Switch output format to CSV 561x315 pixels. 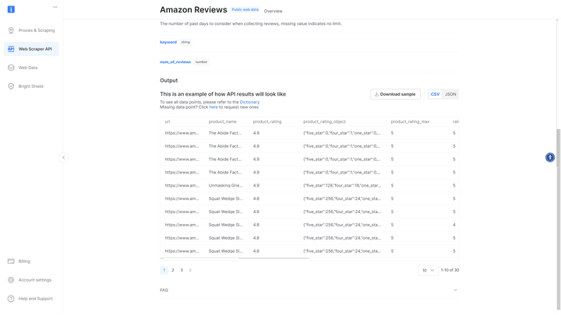coord(435,94)
